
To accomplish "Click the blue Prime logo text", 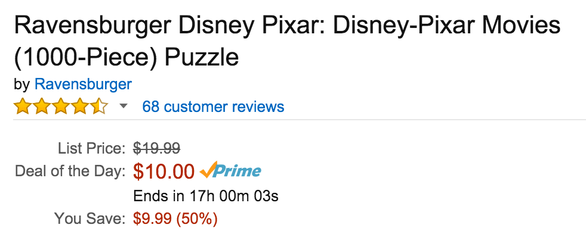I will pos(238,171).
